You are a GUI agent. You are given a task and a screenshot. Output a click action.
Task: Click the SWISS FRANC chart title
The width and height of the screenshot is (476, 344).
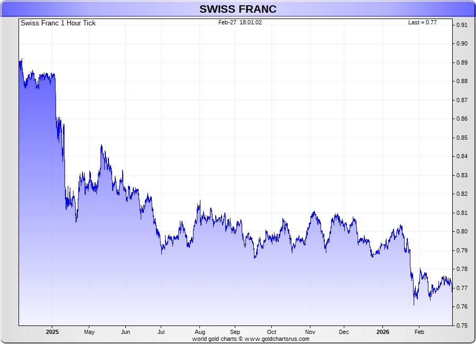[x=237, y=9]
